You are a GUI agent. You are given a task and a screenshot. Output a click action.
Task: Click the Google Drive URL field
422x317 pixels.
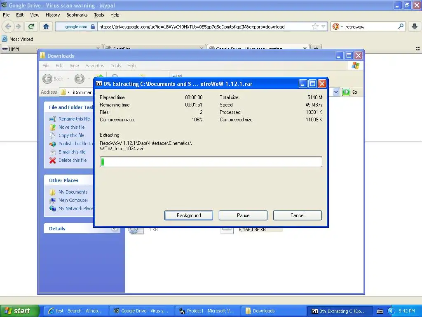pyautogui.click(x=204, y=26)
